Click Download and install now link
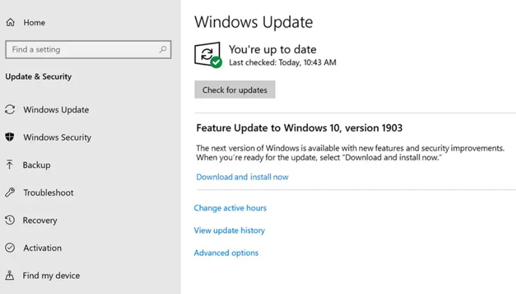Viewport: 516px width, 294px height. tap(242, 177)
